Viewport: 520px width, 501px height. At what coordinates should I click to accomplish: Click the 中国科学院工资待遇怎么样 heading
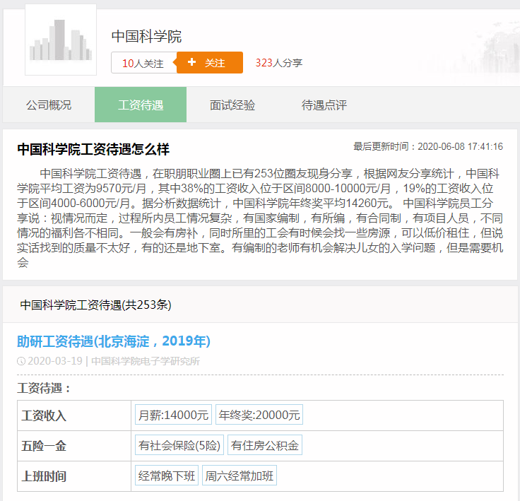pos(93,149)
